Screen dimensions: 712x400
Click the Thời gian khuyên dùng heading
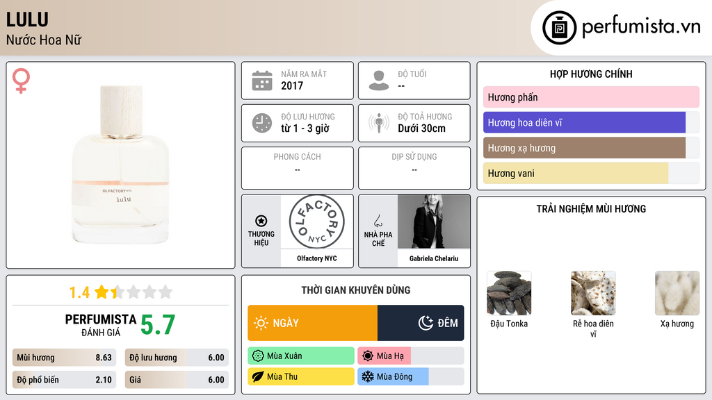click(356, 290)
